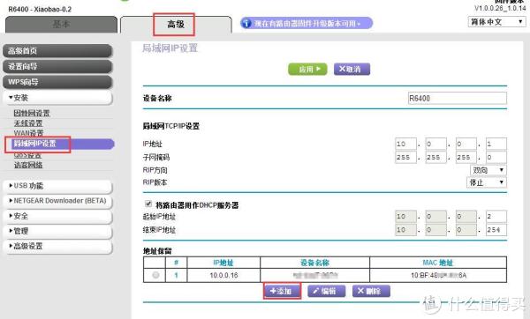Click the 局域网IP设置 page heading

coord(170,48)
